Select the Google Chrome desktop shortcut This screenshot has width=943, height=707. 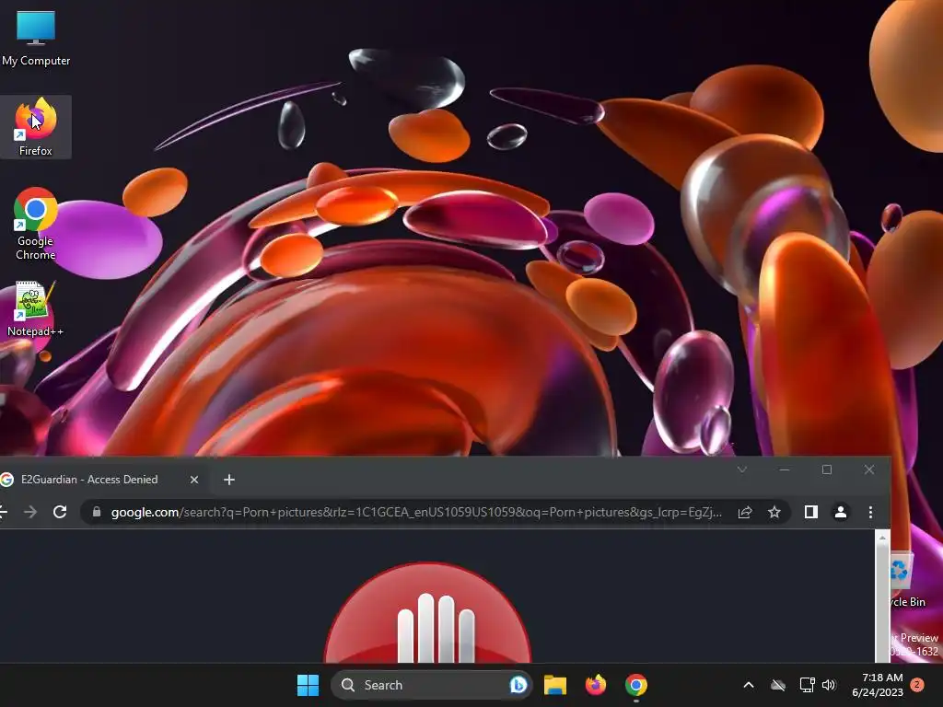(36, 224)
